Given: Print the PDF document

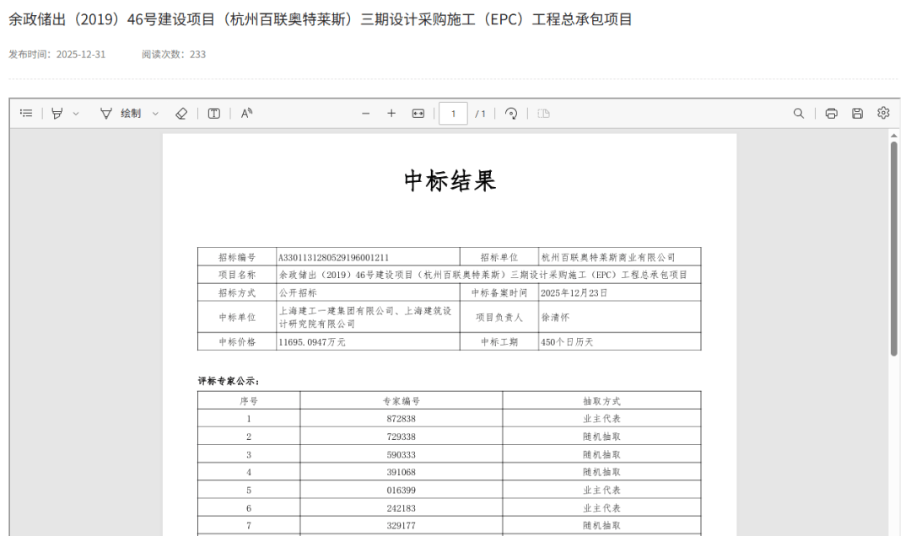Looking at the screenshot, I should tap(831, 114).
